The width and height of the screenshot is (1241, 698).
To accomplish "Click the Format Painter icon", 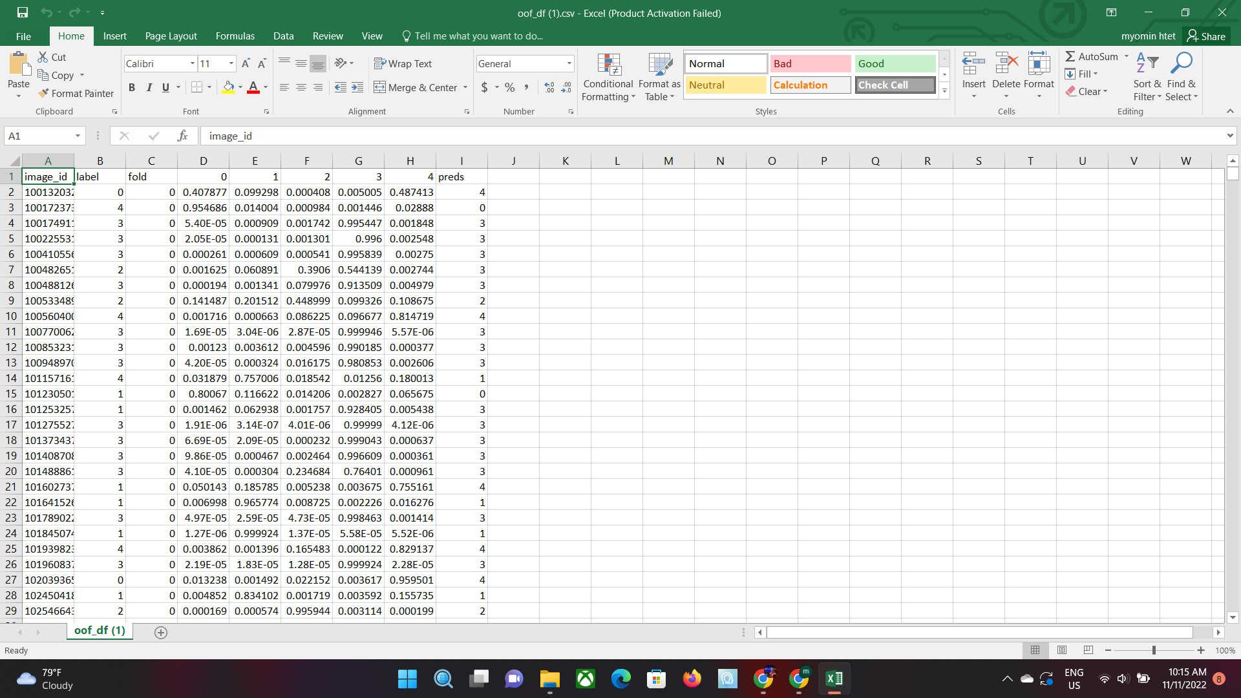I will click(x=44, y=94).
